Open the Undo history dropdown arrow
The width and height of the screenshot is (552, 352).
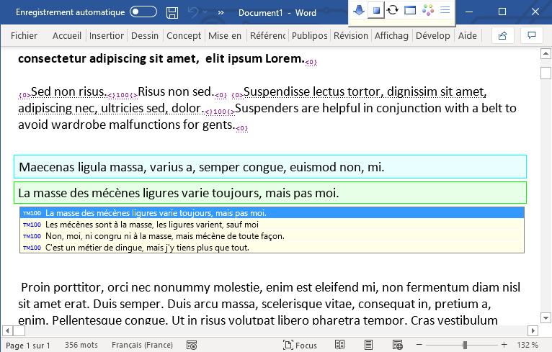pyautogui.click(x=205, y=13)
